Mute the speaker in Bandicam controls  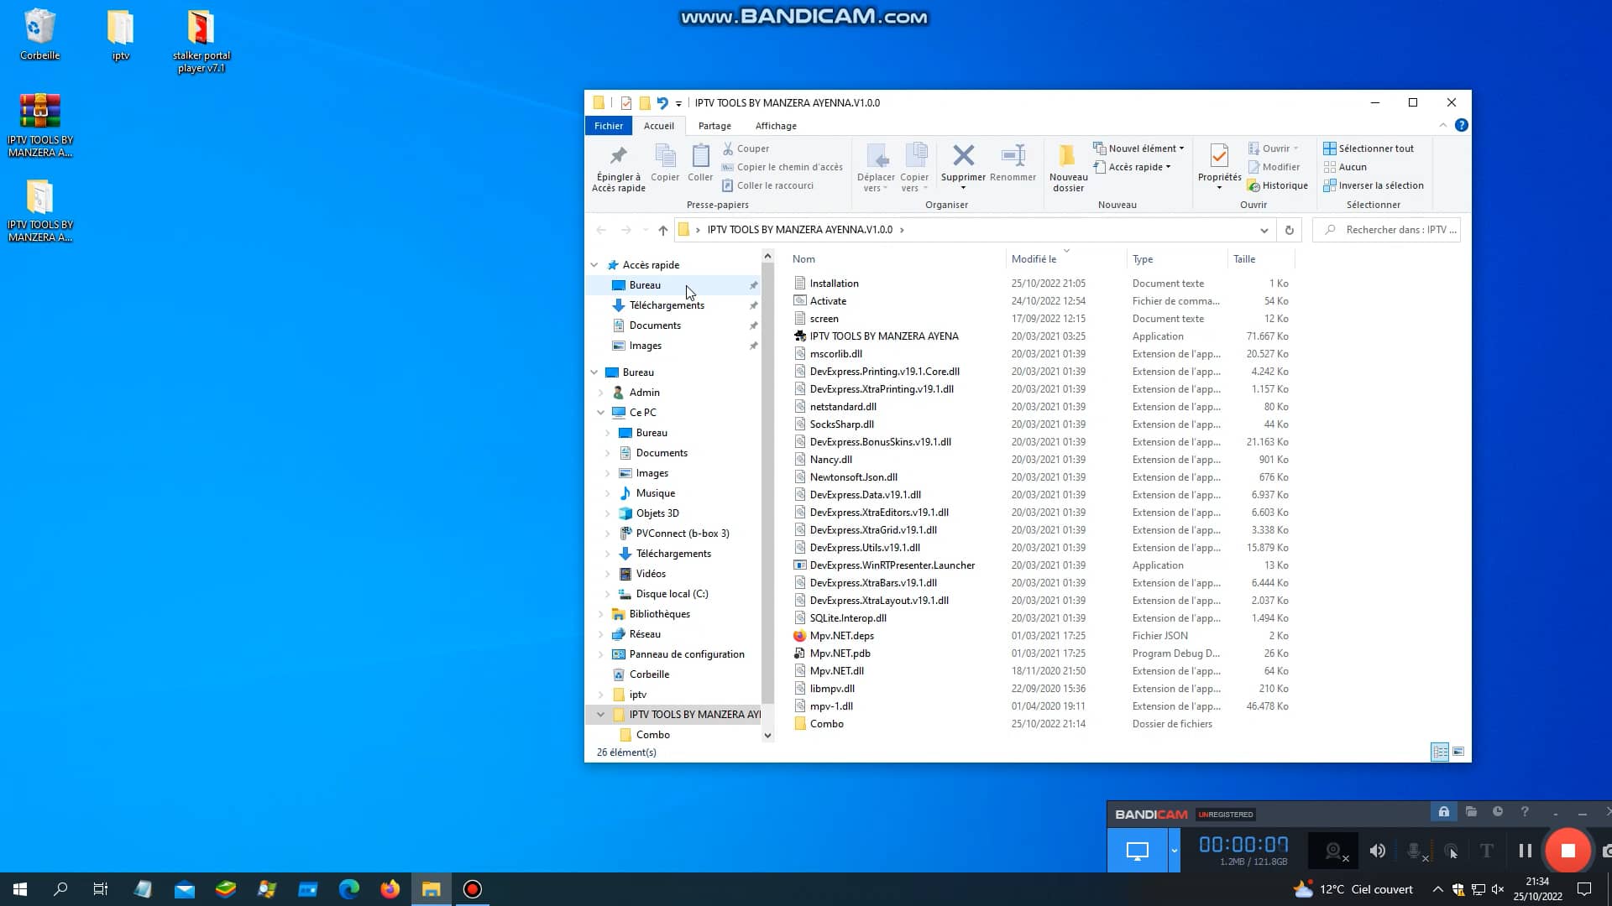[x=1377, y=850]
